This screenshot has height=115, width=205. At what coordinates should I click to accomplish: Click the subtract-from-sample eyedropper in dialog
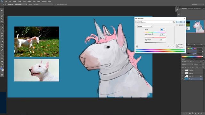pos(174,46)
